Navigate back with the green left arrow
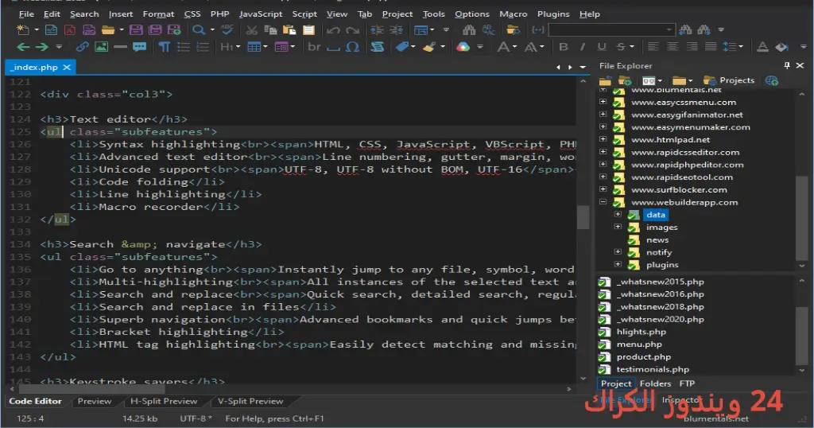This screenshot has height=428, width=814. coord(23,47)
